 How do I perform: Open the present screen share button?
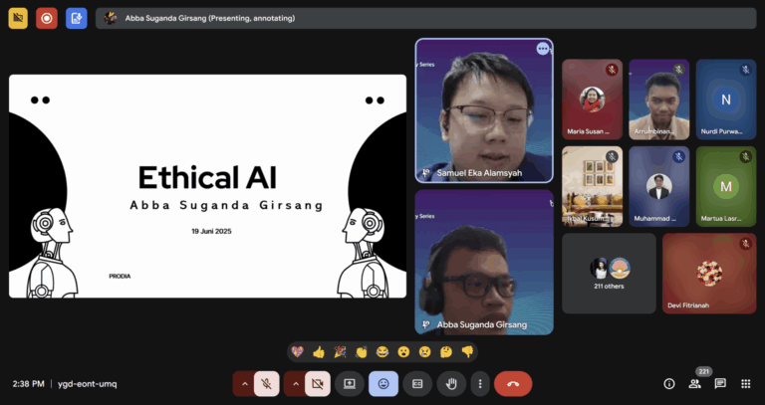pos(350,384)
